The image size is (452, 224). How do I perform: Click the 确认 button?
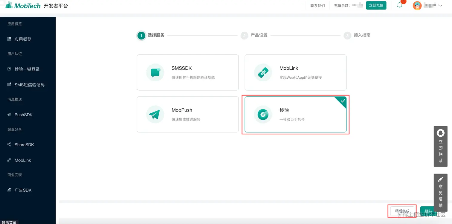tap(429, 211)
